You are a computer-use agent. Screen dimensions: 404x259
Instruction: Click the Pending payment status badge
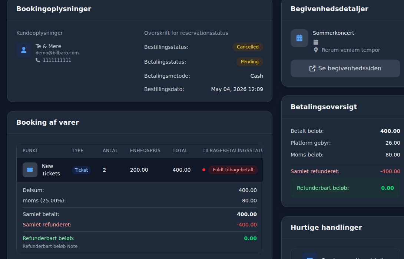[250, 62]
